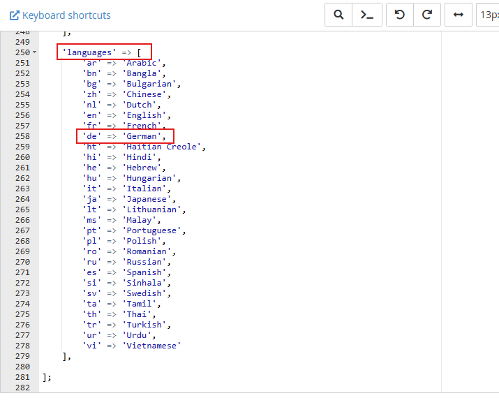Click line number 279 in the gutter
499x405 pixels.
click(22, 356)
